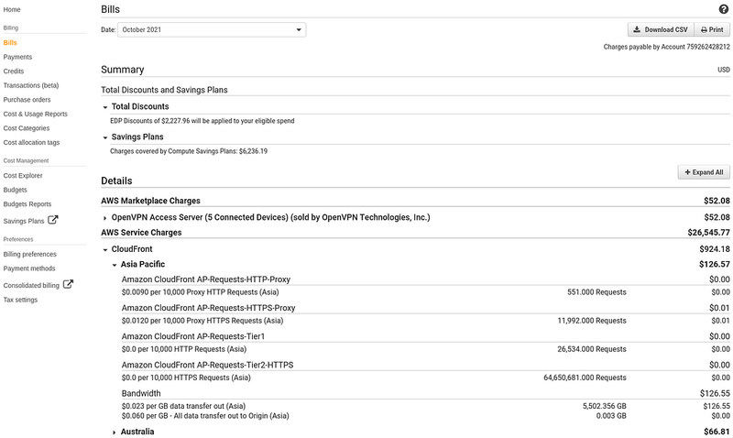733x438 pixels.
Task: Open Payment methods page
Action: [29, 268]
